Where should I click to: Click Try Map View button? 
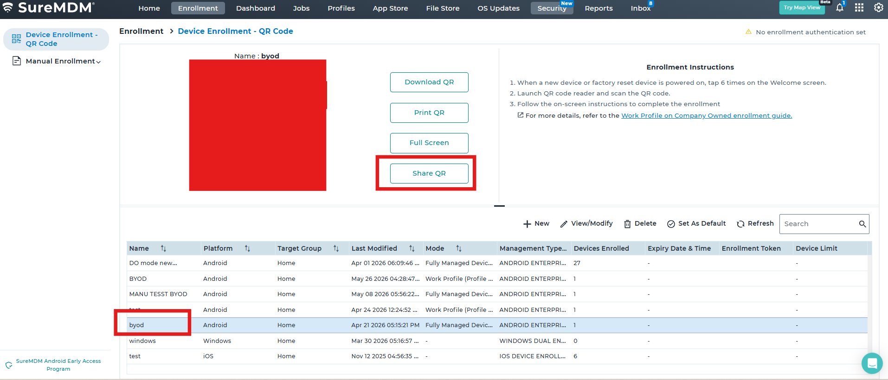pos(802,7)
